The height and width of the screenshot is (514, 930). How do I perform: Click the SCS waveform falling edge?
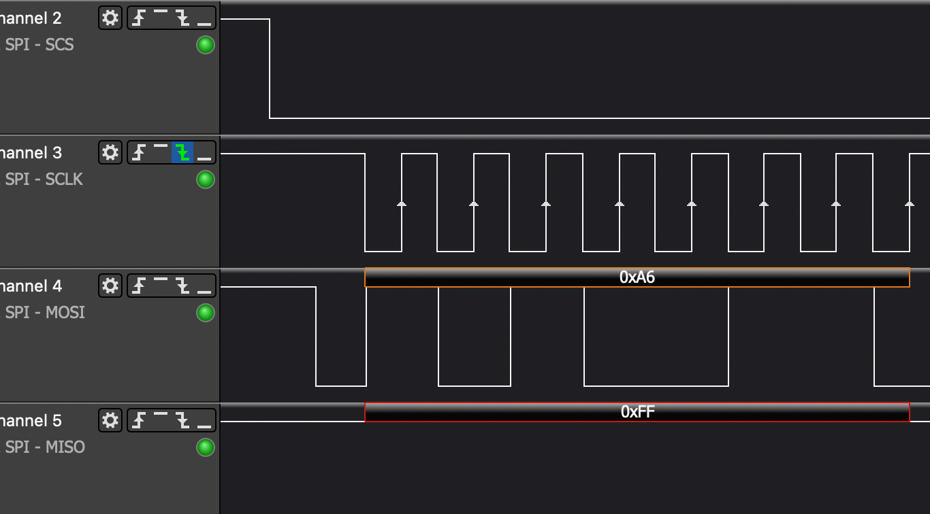(x=270, y=68)
